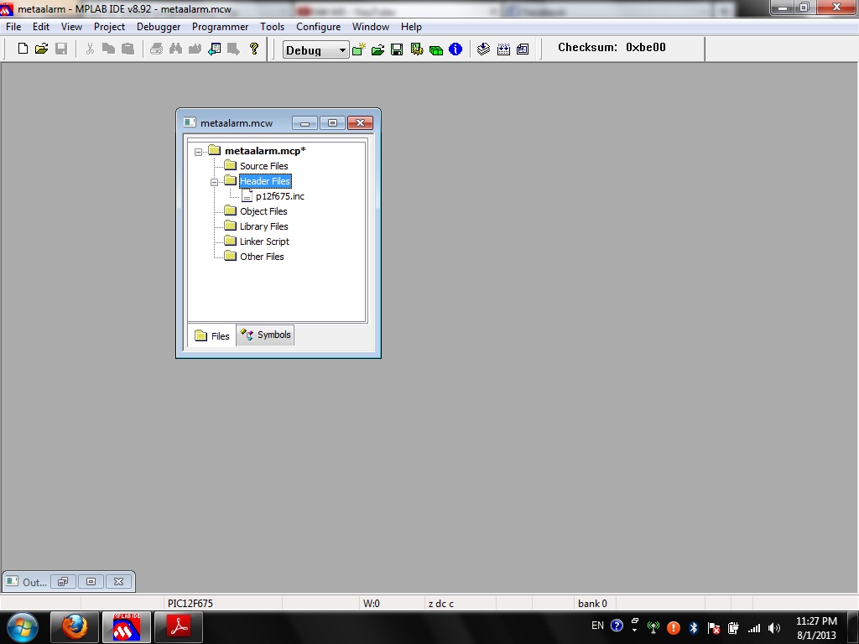
Task: Switch to the Files tab
Action: pos(212,335)
